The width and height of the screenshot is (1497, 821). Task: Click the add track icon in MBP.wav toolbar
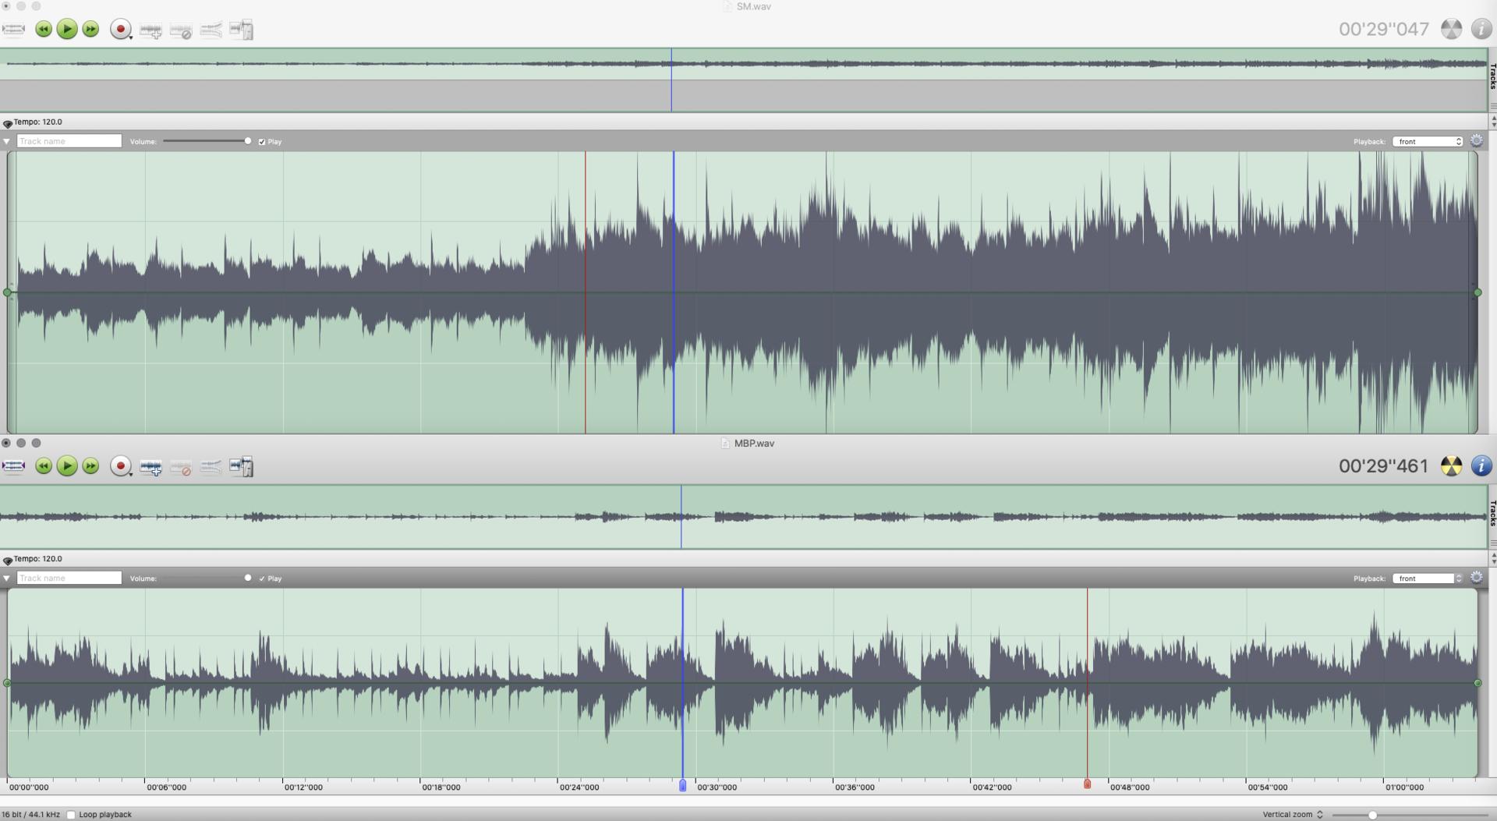pyautogui.click(x=150, y=467)
